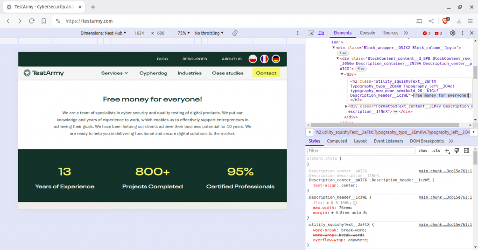Open the Case studies link
This screenshot has width=478, height=250.
point(228,73)
